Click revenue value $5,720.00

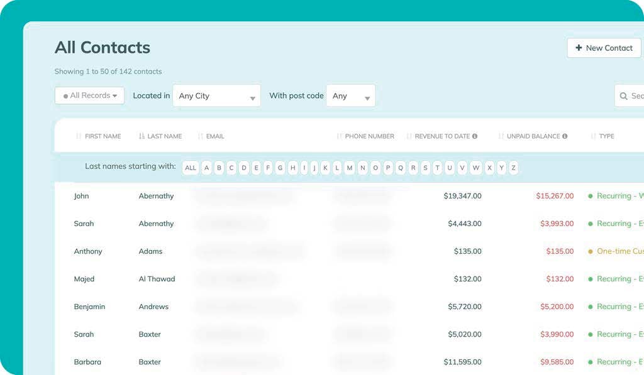click(465, 307)
